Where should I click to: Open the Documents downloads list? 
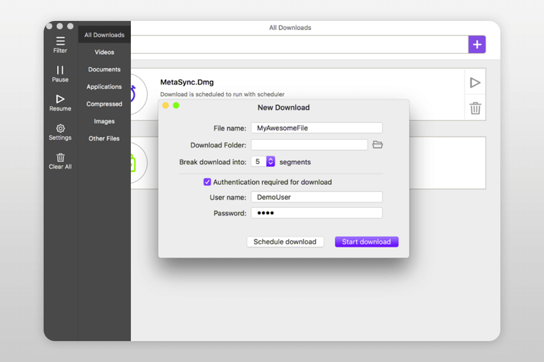[x=104, y=69]
